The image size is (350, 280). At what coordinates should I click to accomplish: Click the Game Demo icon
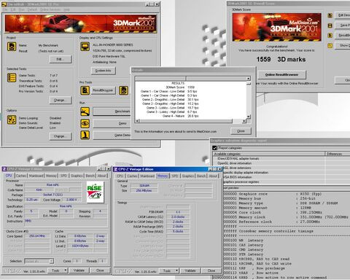point(85,135)
